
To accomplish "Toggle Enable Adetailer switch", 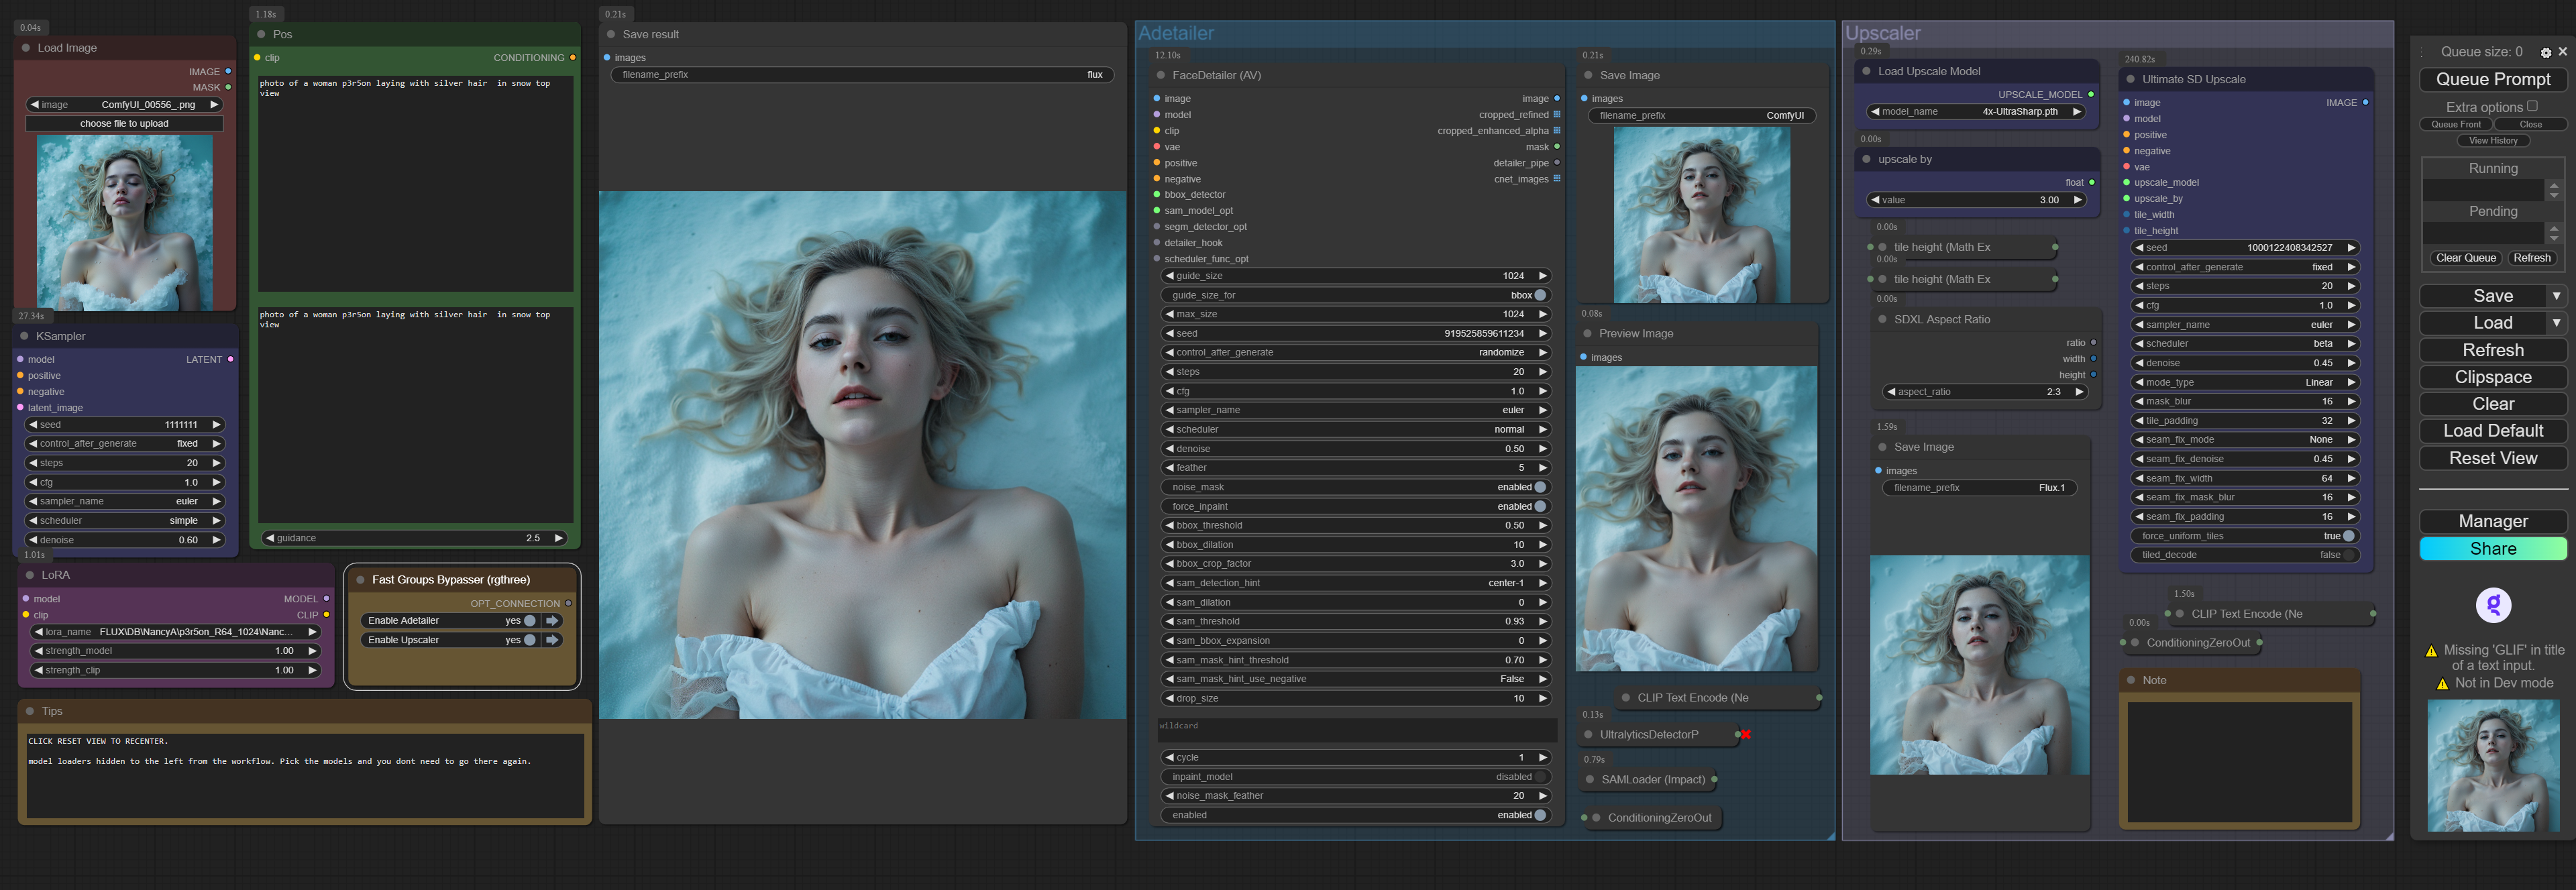I will (x=530, y=621).
